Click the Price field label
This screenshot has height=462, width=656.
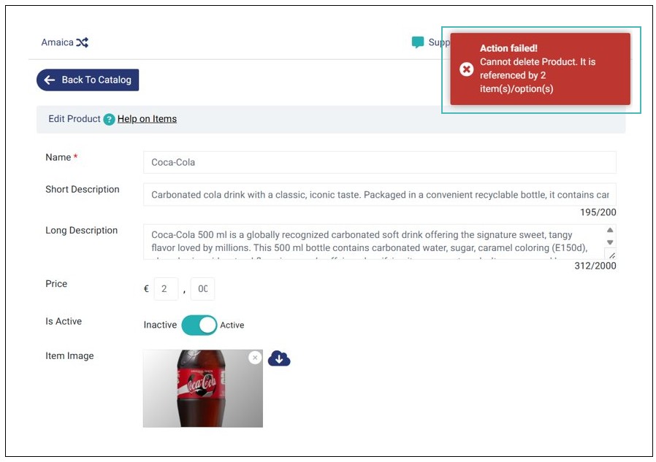coord(56,283)
